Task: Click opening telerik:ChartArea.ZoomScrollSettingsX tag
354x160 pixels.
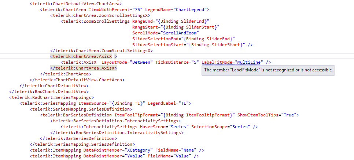Action: [x=100, y=16]
